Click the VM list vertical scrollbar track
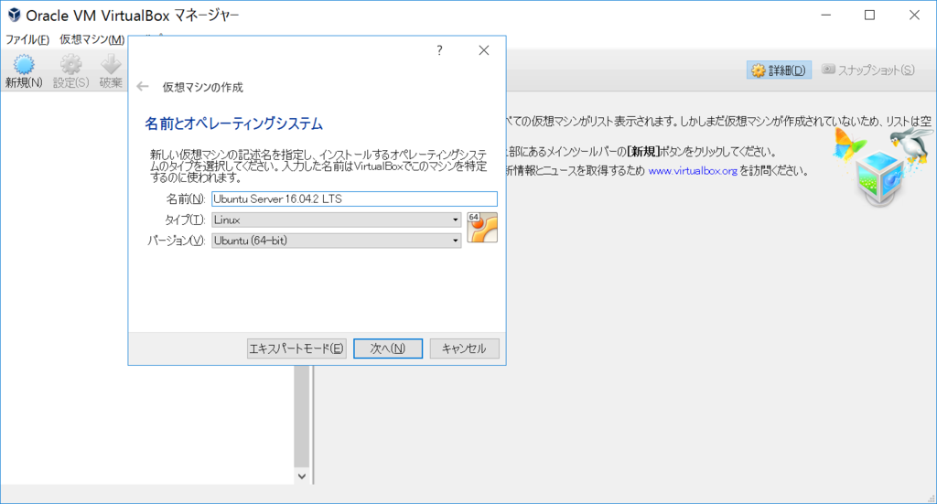 pos(302,416)
